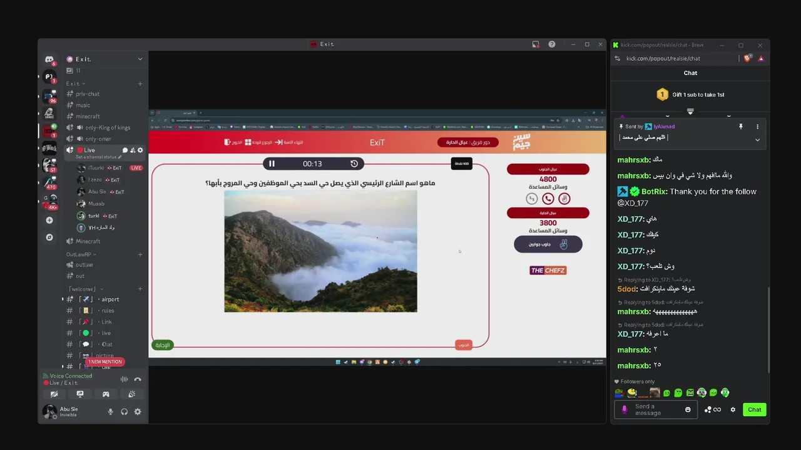
Task: Collapse the OutLawRP category
Action: coord(81,254)
